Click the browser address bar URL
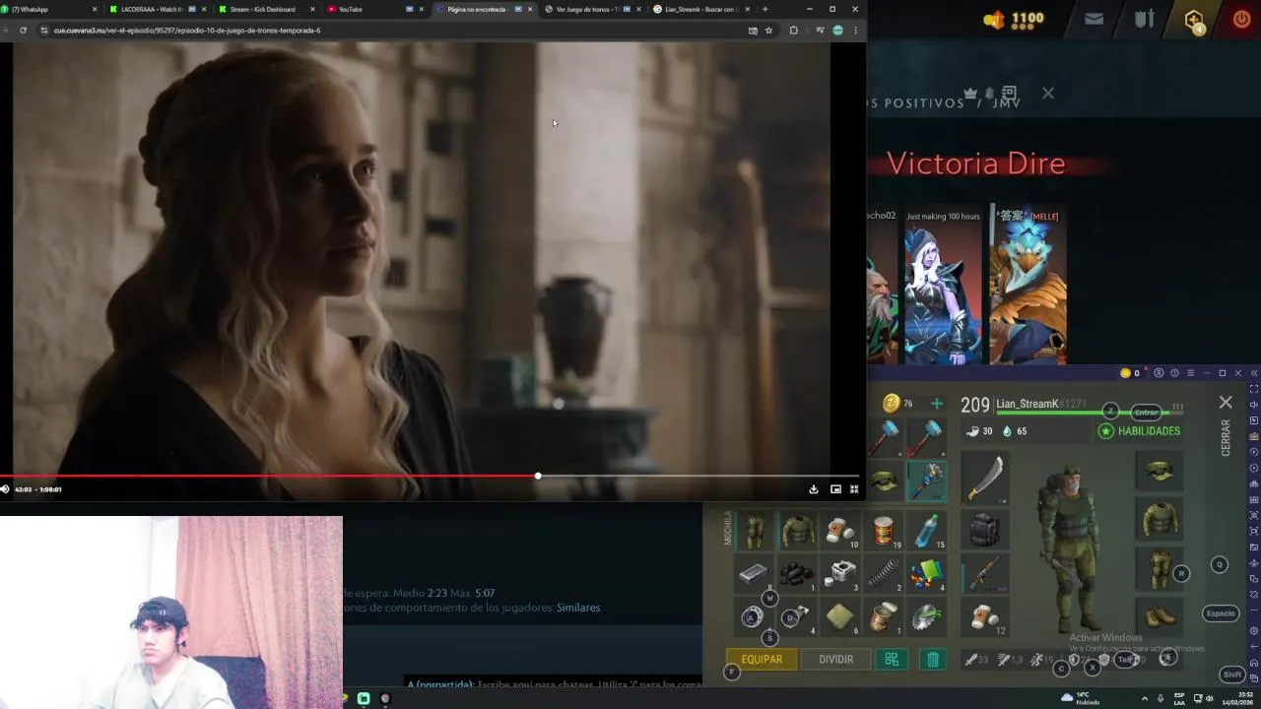 coord(187,31)
